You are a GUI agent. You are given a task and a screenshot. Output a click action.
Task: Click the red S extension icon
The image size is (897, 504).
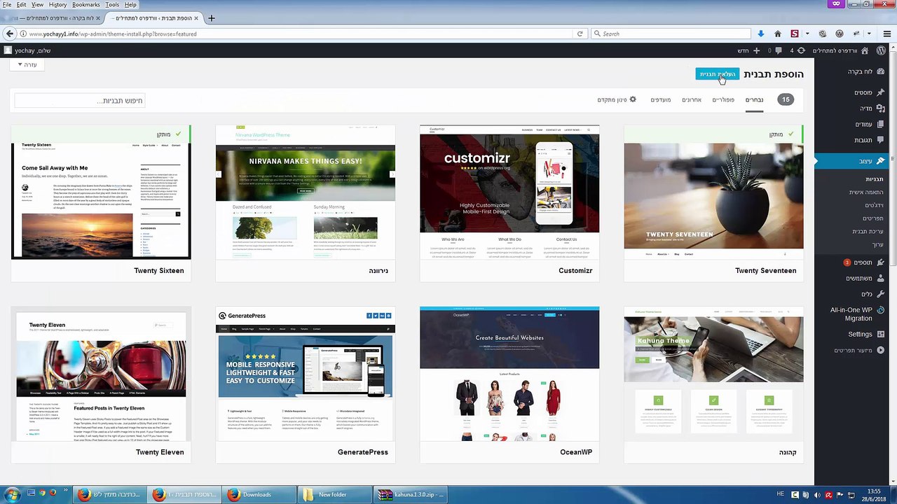(x=795, y=34)
